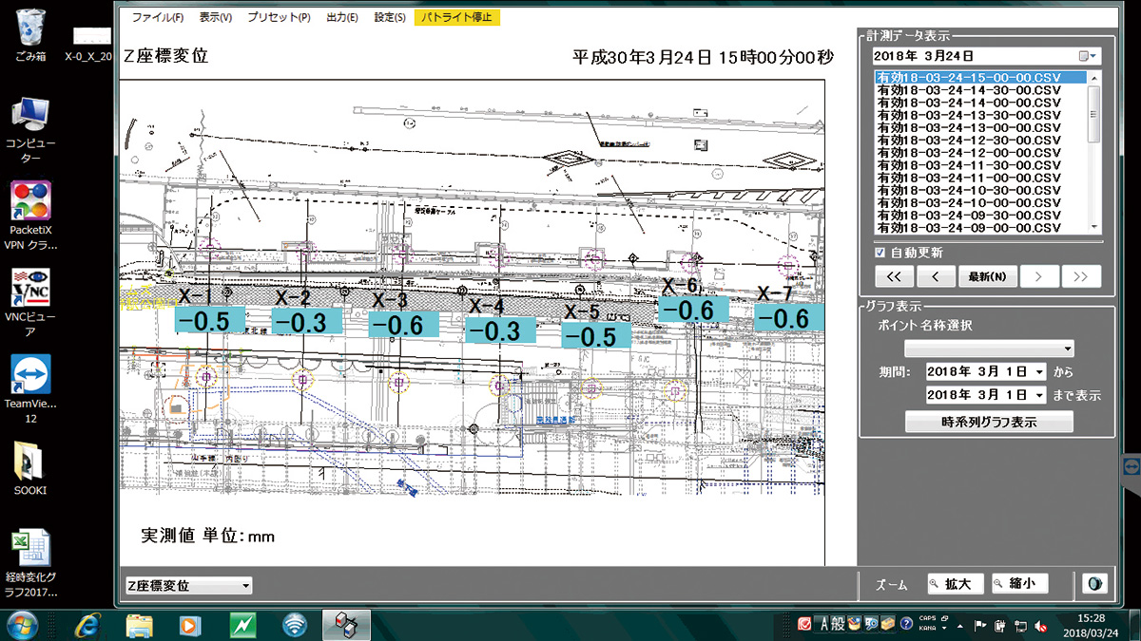The width and height of the screenshot is (1141, 641).
Task: Open the 表示(V) menu
Action: point(216,17)
